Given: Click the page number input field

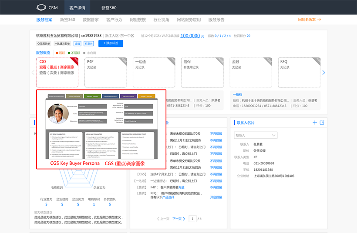Looking at the screenshot, I should tap(192, 219).
